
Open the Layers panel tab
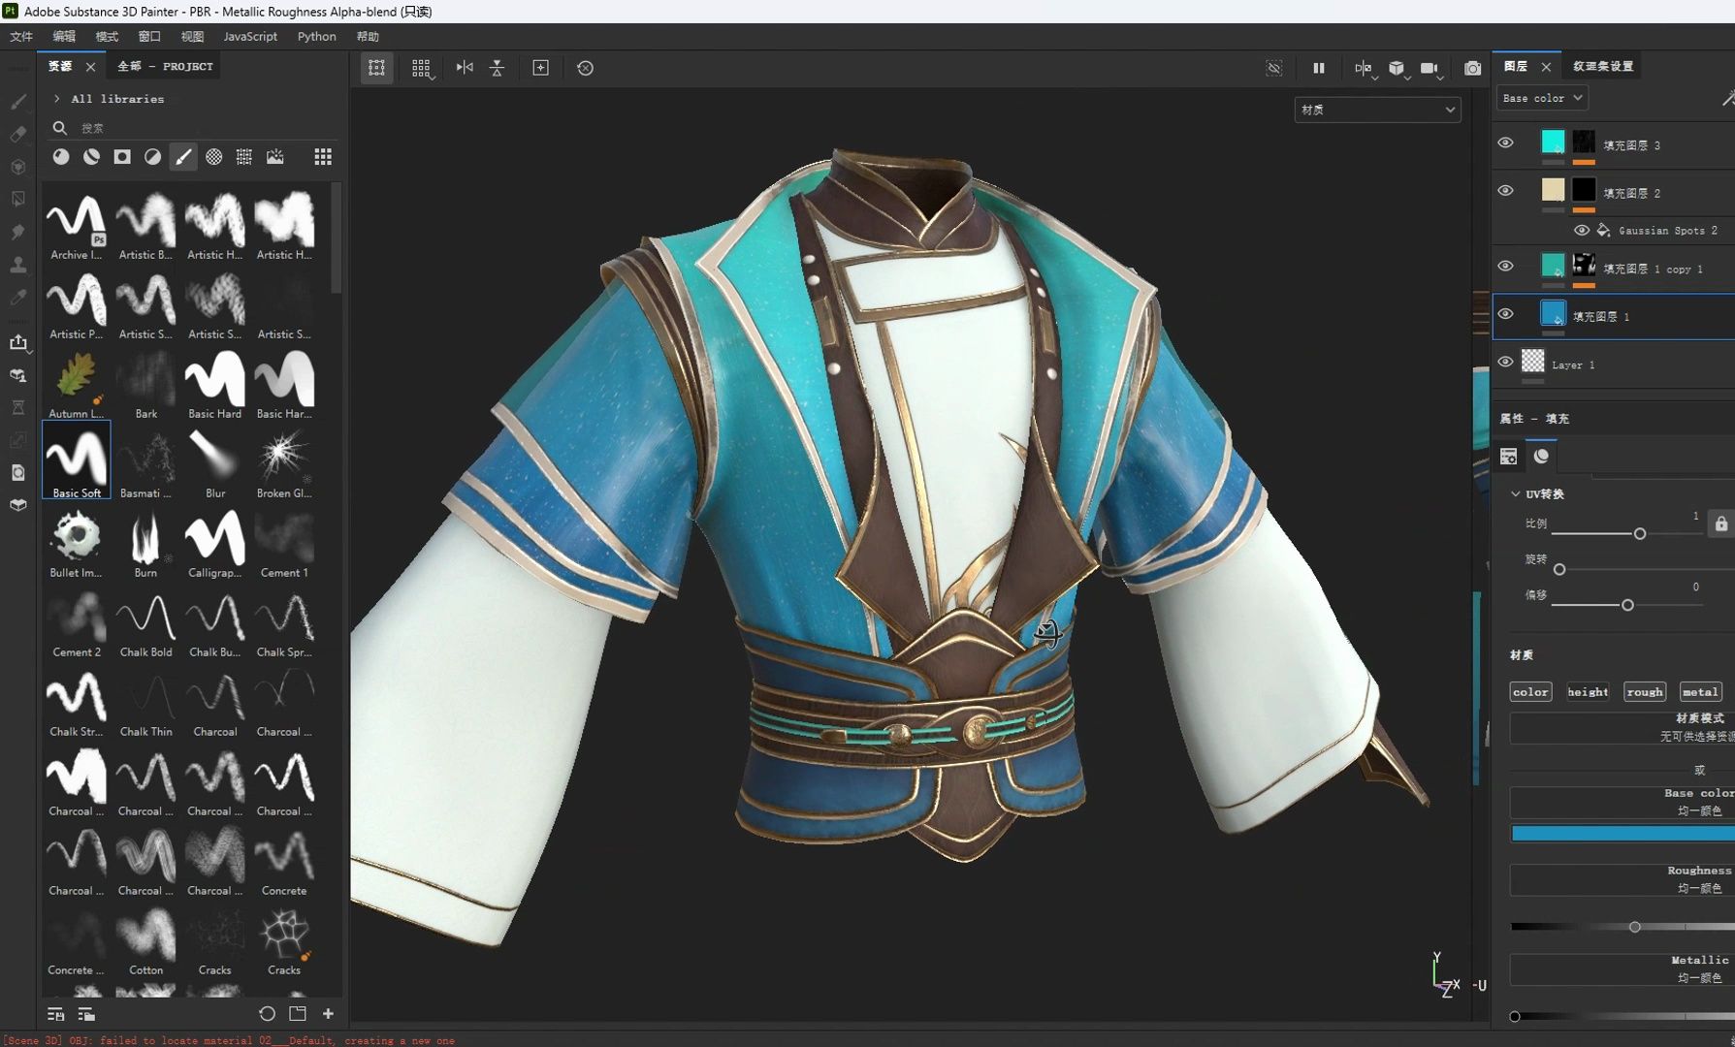point(1516,66)
